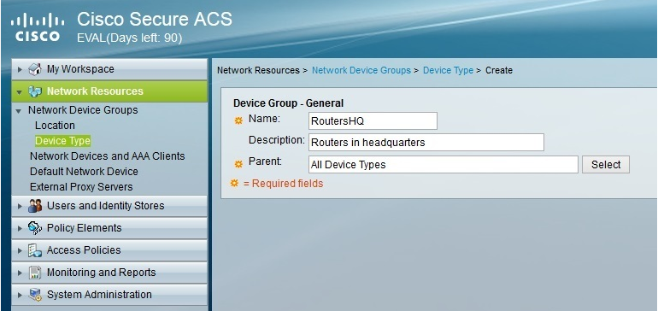The height and width of the screenshot is (311, 658).
Task: Click the My Workspace house icon
Action: click(x=35, y=69)
